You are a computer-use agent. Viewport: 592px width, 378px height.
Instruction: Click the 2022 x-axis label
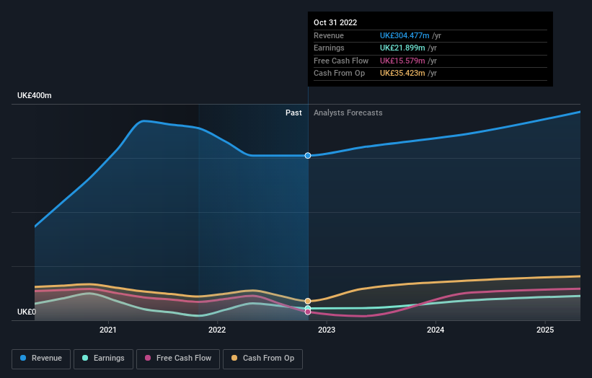217,330
